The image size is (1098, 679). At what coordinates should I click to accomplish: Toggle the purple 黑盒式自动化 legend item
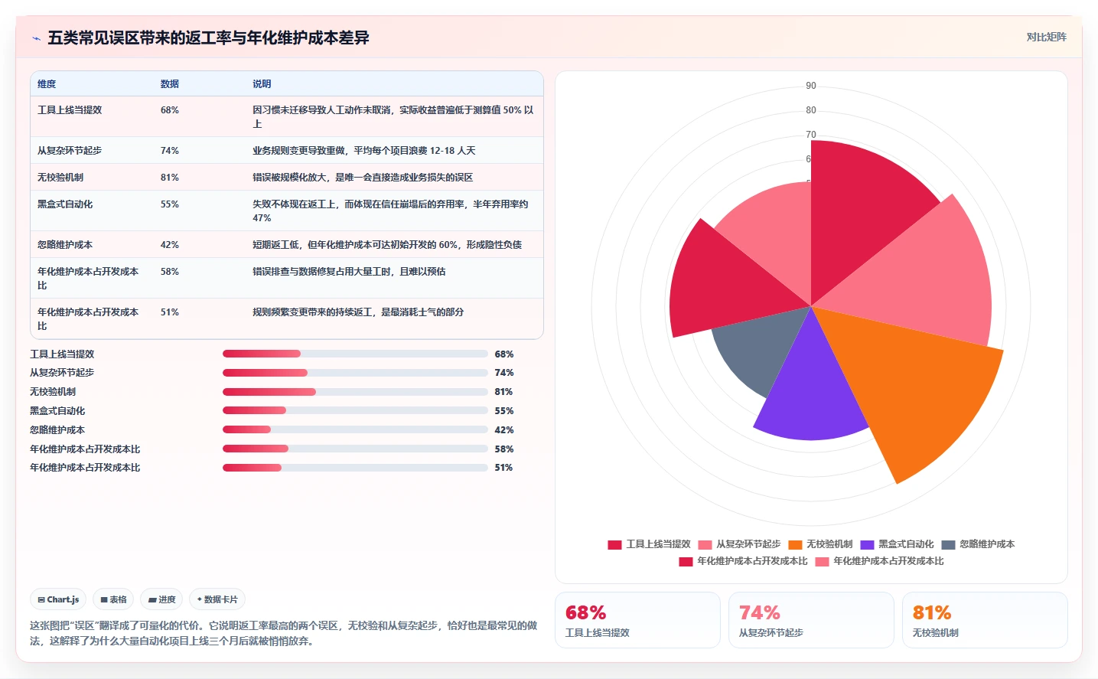pos(897,544)
